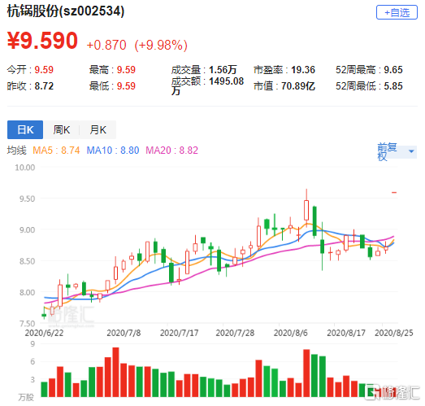This screenshot has height=406, width=425.
Task: Click the 2020/7/17 date axis label
Action: 179,333
